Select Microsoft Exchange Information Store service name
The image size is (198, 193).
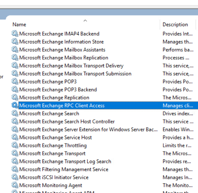(61, 42)
